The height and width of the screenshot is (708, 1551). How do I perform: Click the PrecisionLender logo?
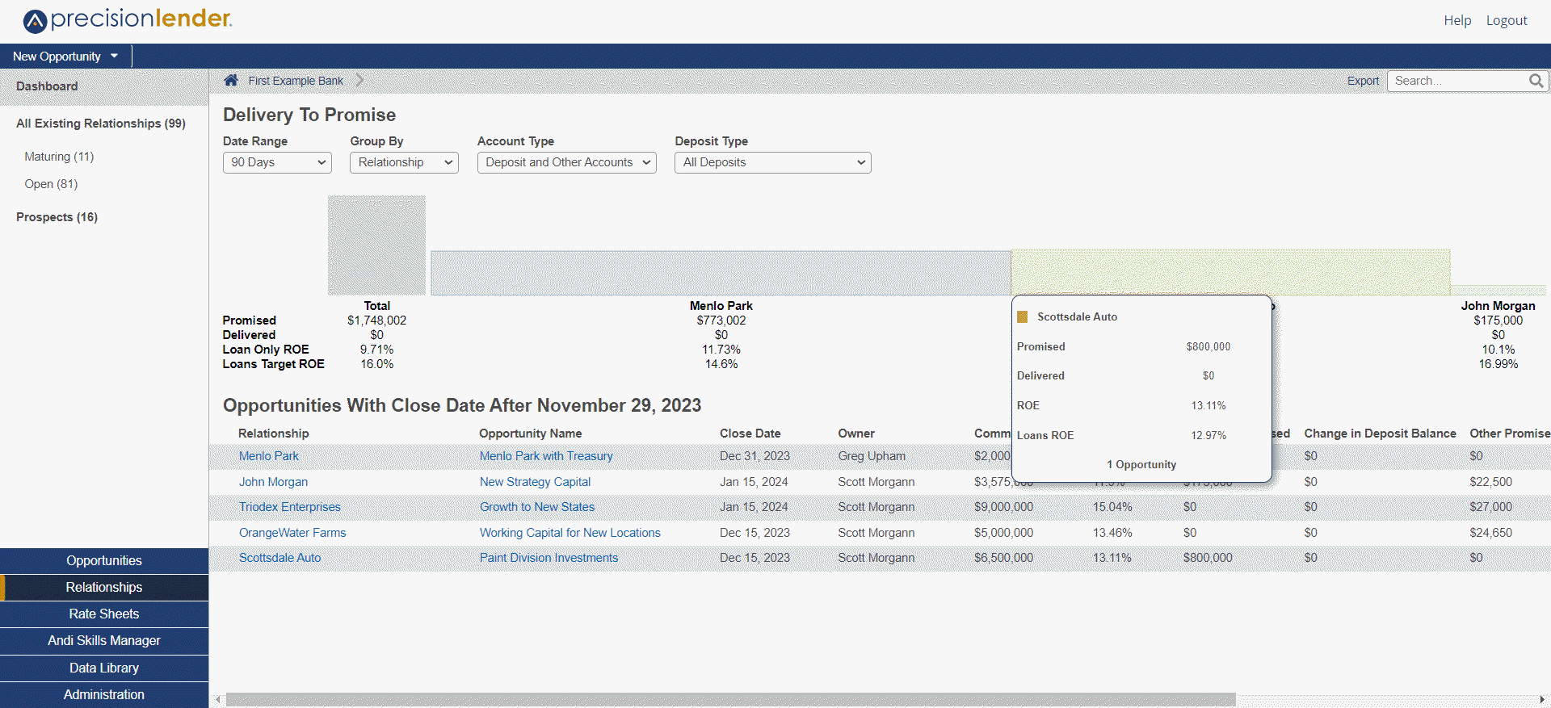(x=127, y=19)
